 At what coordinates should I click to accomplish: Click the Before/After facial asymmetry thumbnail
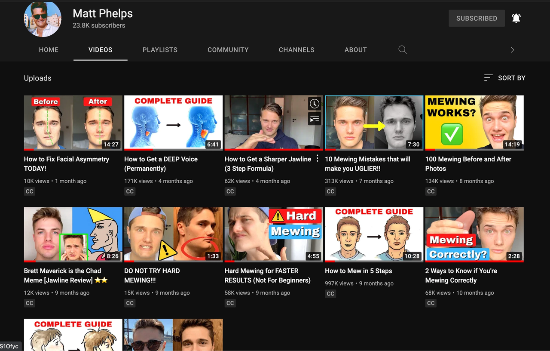73,123
